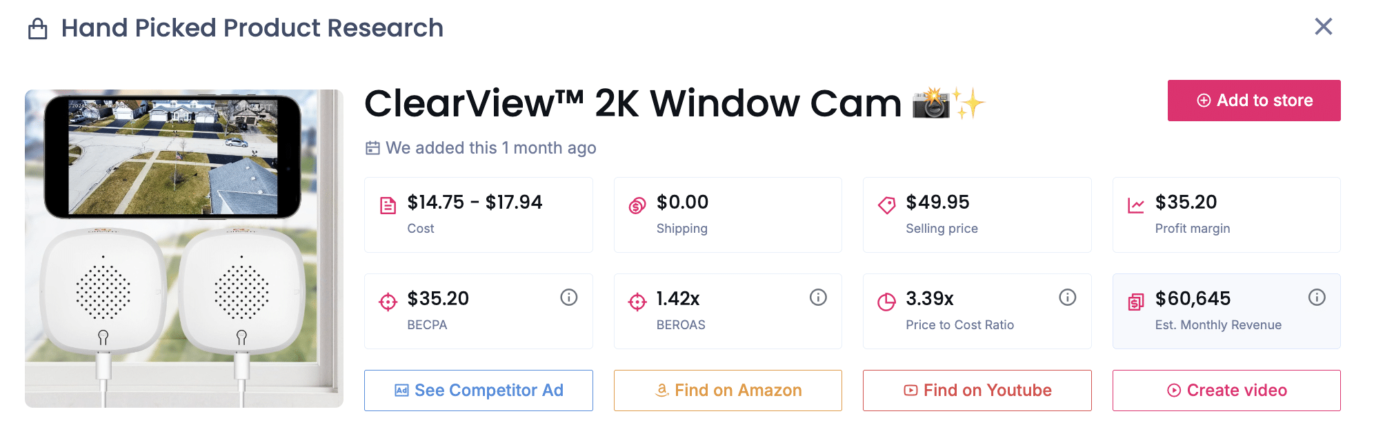1374x427 pixels.
Task: Click Create video
Action: tap(1226, 390)
